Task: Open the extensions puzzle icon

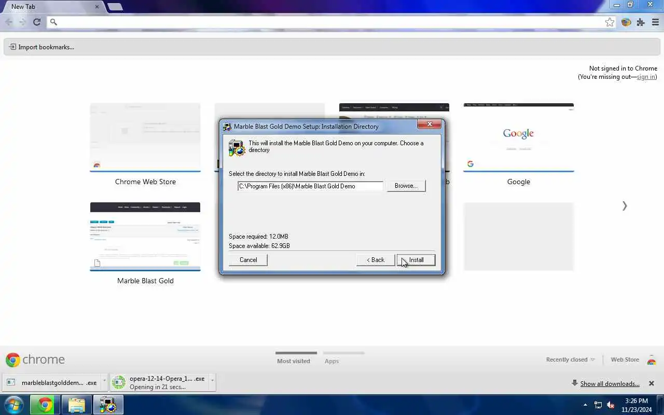Action: point(641,22)
